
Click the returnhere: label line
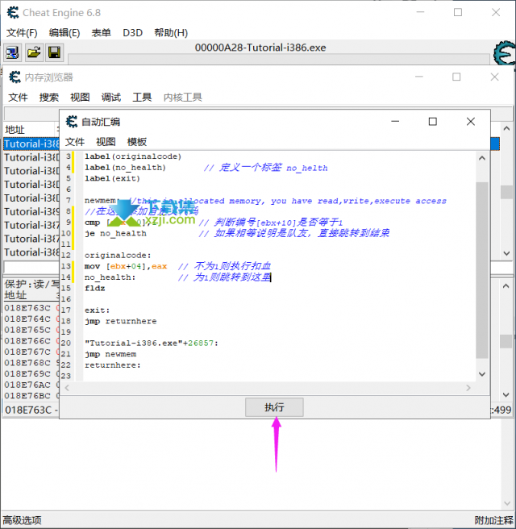pyautogui.click(x=113, y=365)
